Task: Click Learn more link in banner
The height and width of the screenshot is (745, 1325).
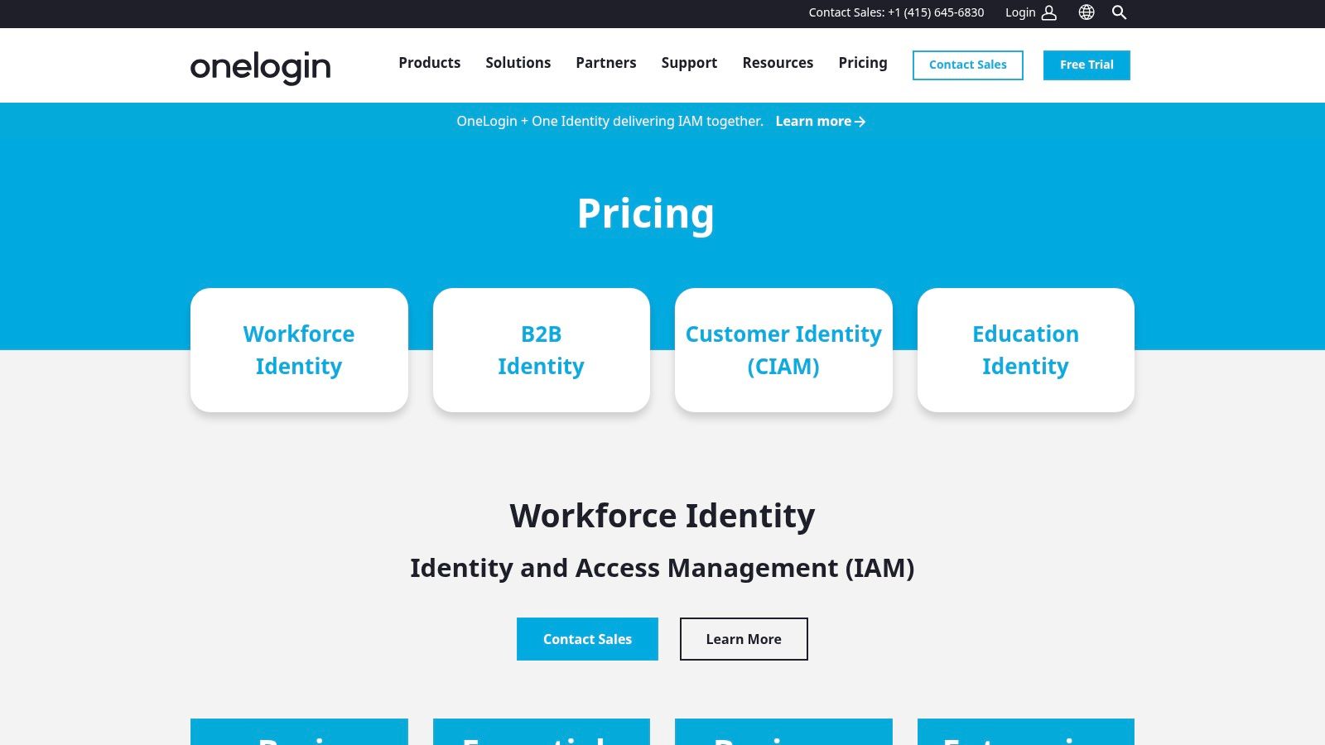Action: (820, 122)
